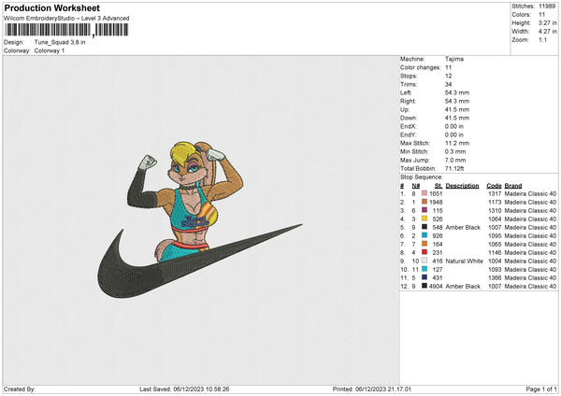561x396 pixels.
Task: Click 'Natural White' description text
Action: [464, 262]
